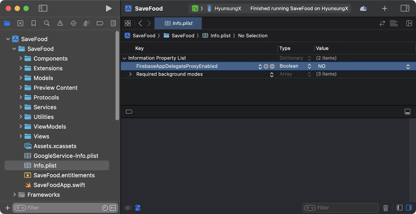Go back in editor history
This screenshot has width=416, height=214.
[140, 23]
